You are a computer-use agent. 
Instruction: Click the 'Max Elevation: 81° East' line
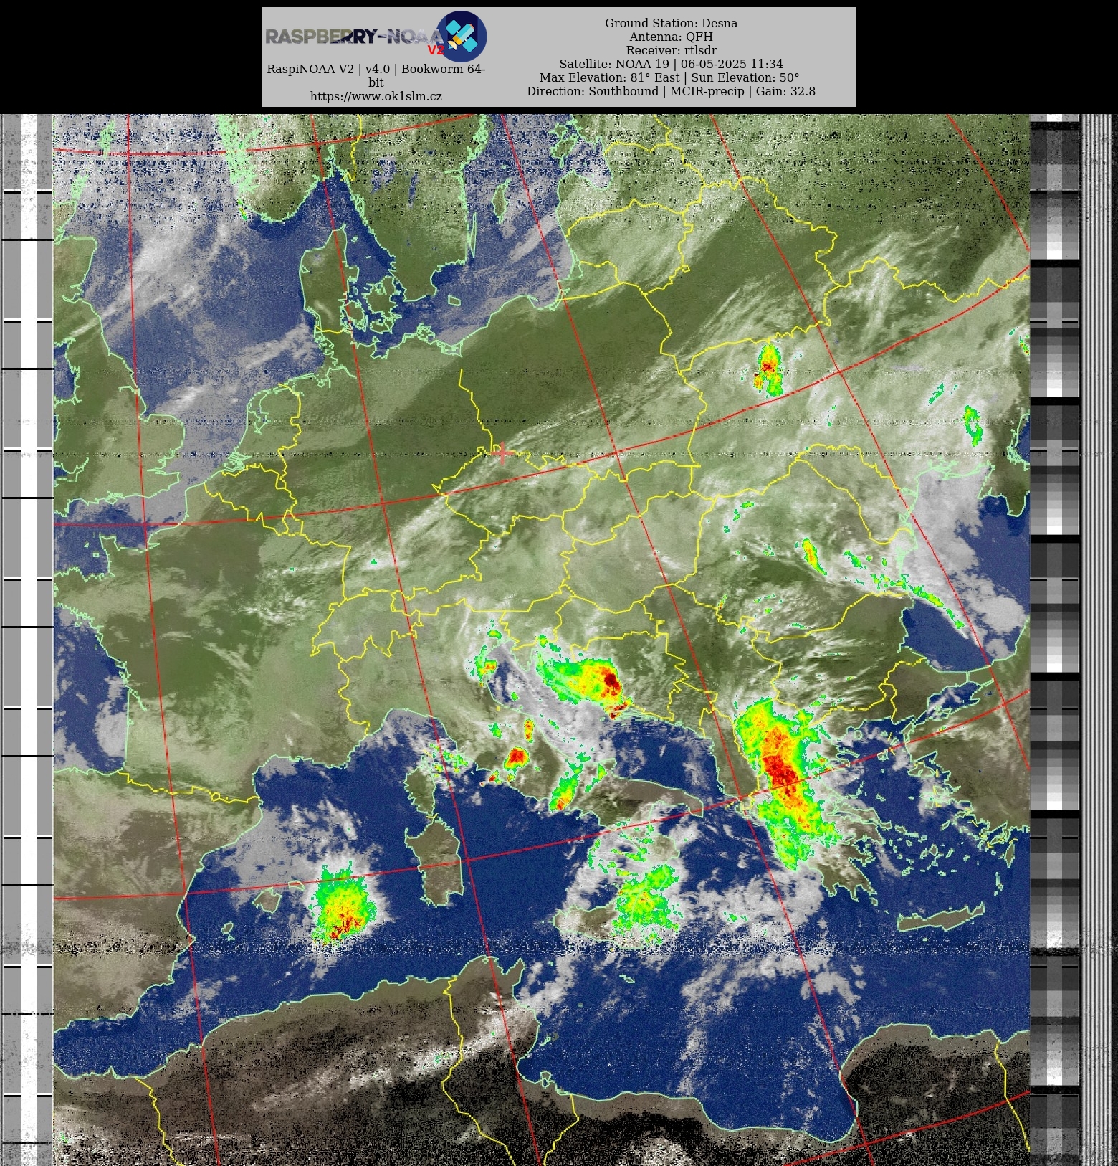(671, 77)
